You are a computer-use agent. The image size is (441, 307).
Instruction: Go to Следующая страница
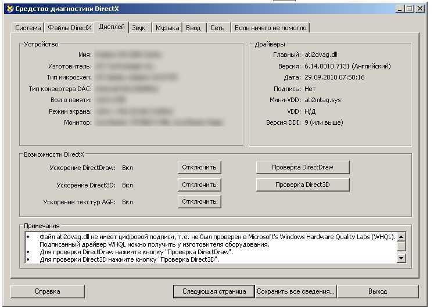coord(214,291)
